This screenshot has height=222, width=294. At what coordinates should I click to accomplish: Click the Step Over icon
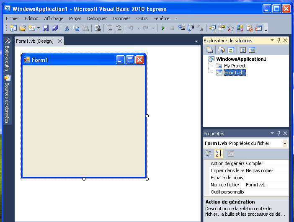[191, 28]
